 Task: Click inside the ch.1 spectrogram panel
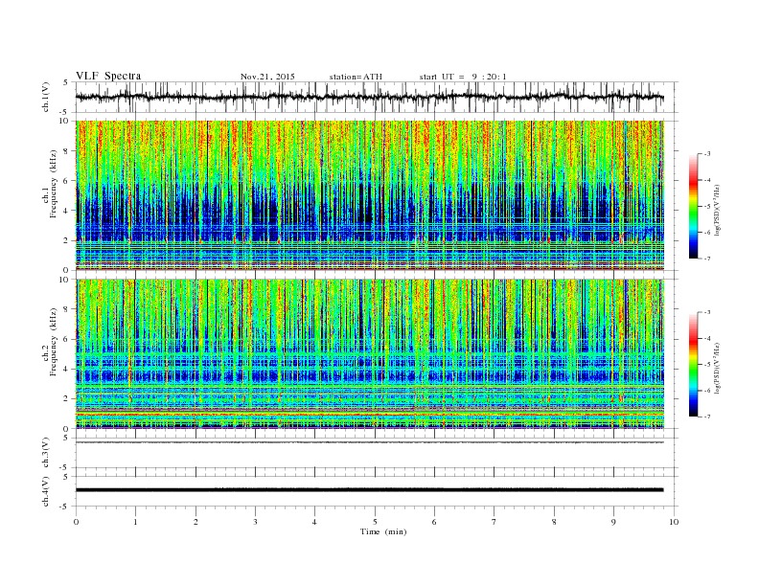click(x=370, y=195)
